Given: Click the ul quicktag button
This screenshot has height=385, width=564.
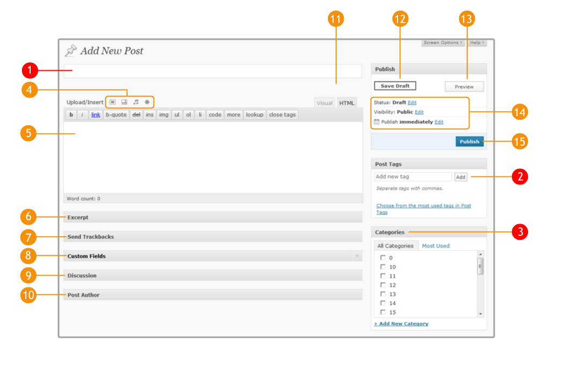Looking at the screenshot, I should tap(177, 115).
